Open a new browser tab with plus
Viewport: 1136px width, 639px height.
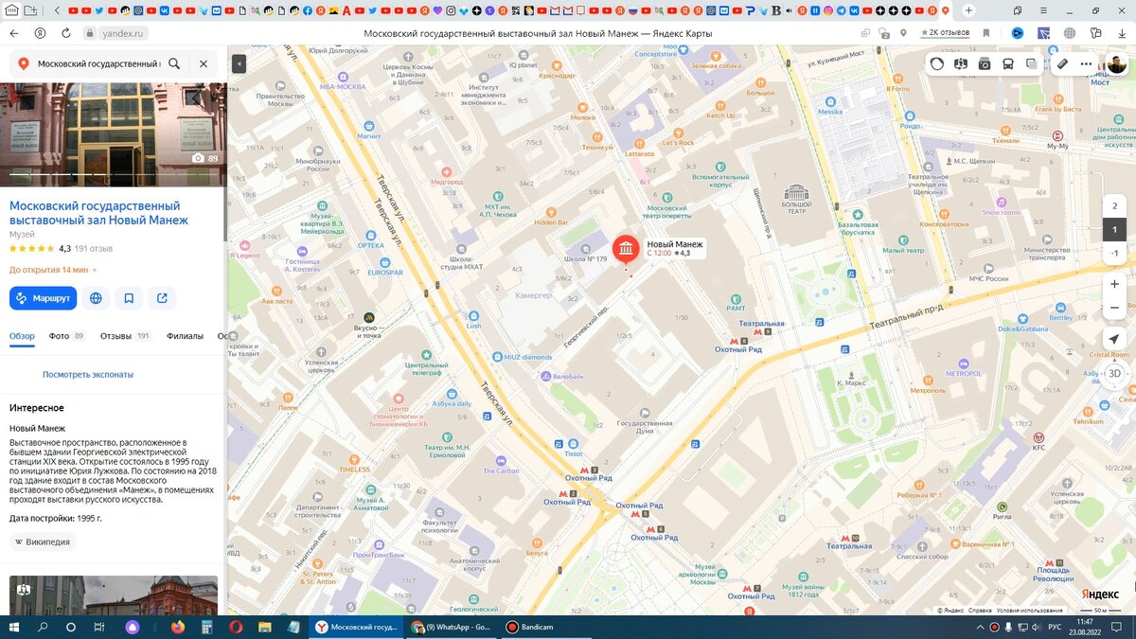(968, 9)
